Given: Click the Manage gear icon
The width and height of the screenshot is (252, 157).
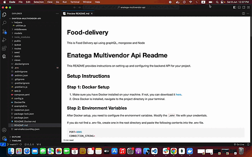Looking at the screenshot, I should click(4, 138).
